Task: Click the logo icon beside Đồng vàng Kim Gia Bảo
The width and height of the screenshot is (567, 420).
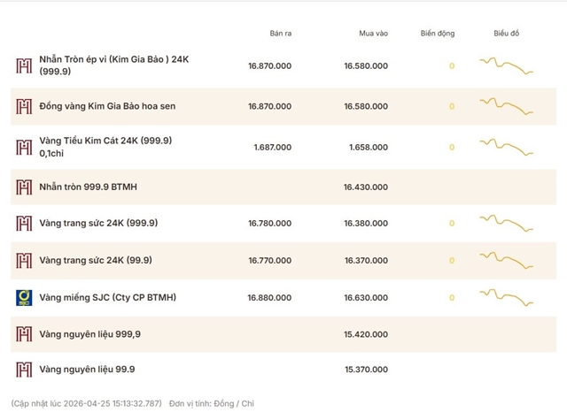Action: coord(25,107)
